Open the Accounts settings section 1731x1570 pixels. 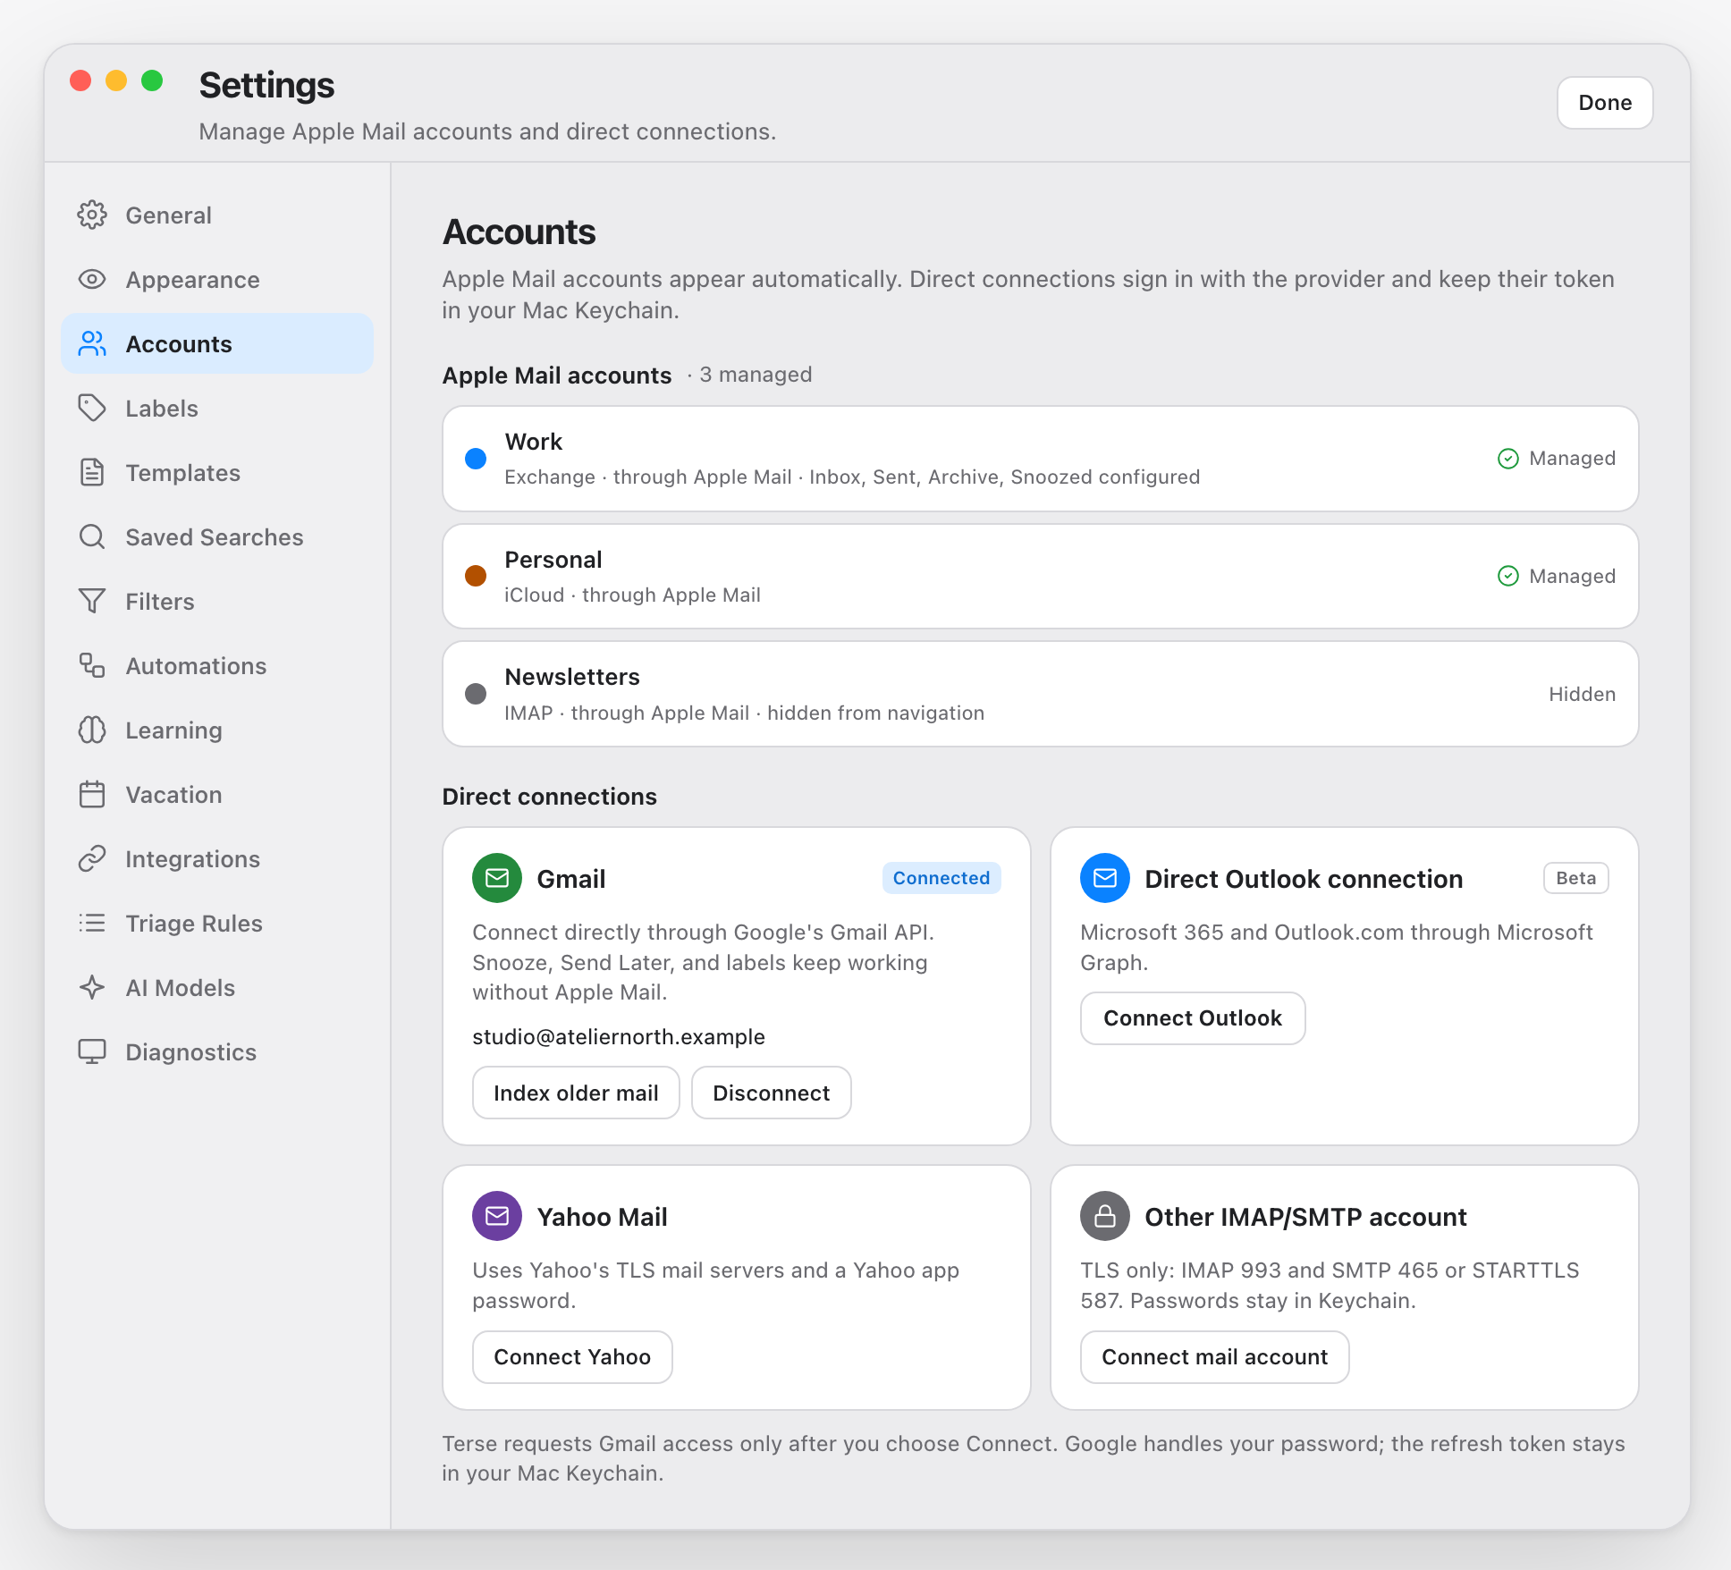pos(217,344)
